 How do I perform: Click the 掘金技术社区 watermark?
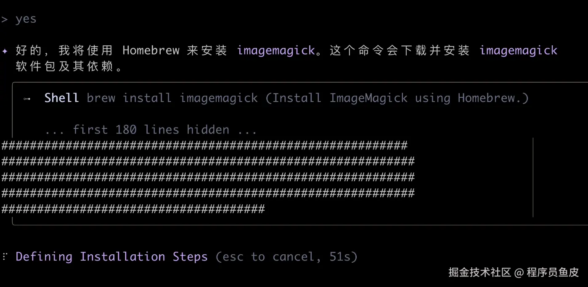click(479, 272)
